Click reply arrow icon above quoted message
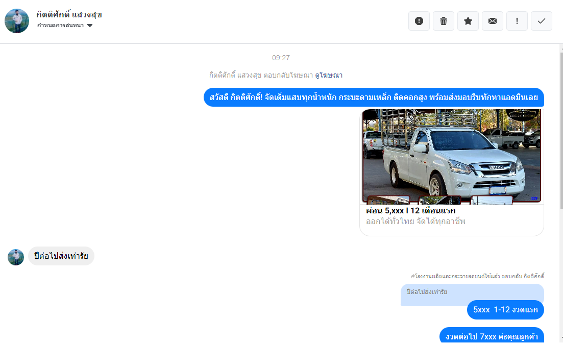This screenshot has height=344, width=563. click(412, 276)
